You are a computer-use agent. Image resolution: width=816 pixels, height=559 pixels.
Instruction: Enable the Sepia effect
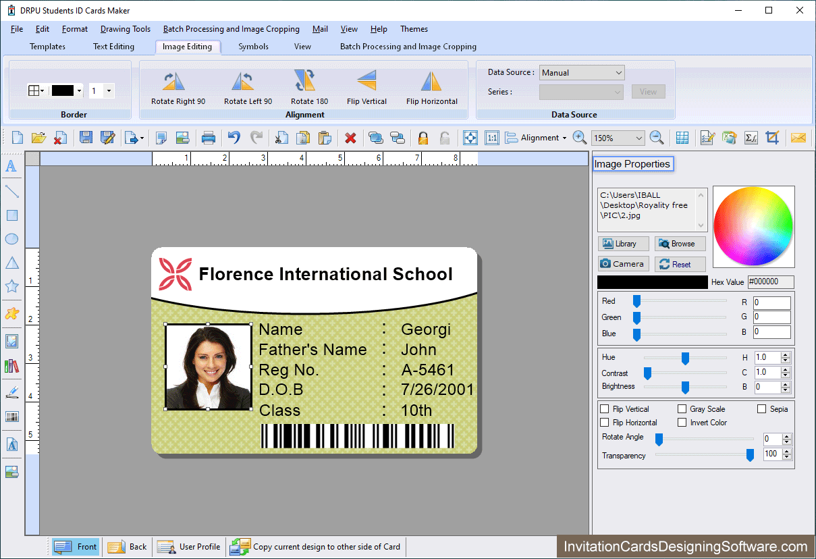coord(761,408)
